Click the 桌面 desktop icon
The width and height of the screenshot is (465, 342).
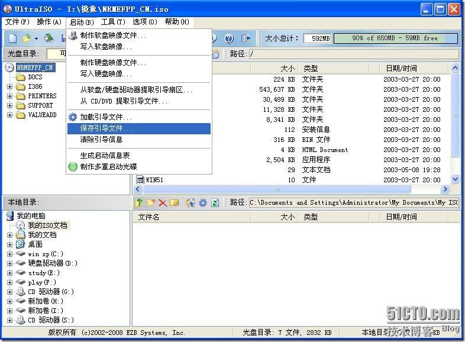tap(20, 244)
